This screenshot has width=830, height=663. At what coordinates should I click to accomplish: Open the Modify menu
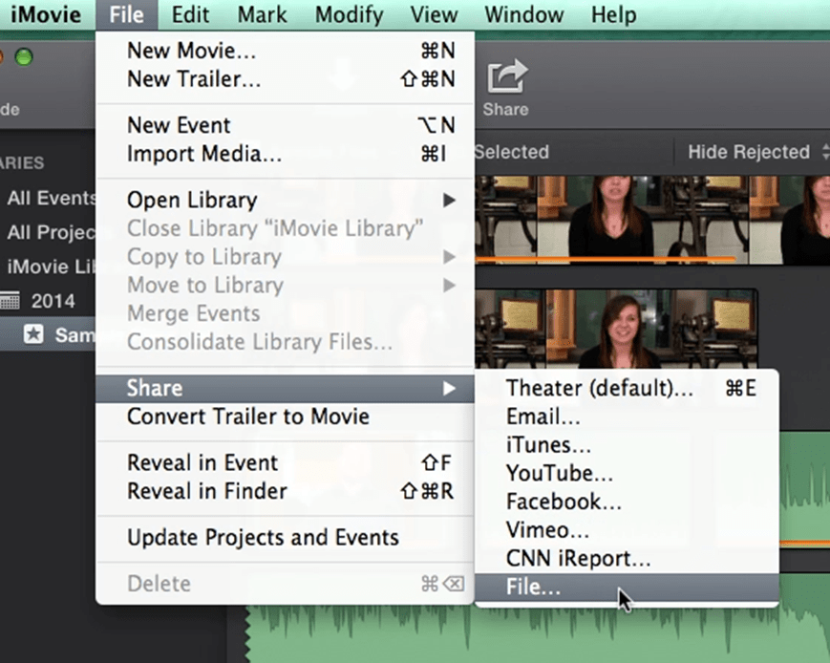tap(349, 14)
